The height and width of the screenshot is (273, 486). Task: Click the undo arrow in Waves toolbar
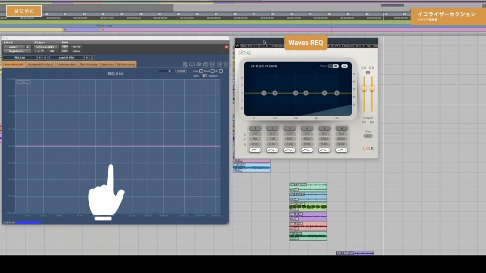[x=255, y=46]
